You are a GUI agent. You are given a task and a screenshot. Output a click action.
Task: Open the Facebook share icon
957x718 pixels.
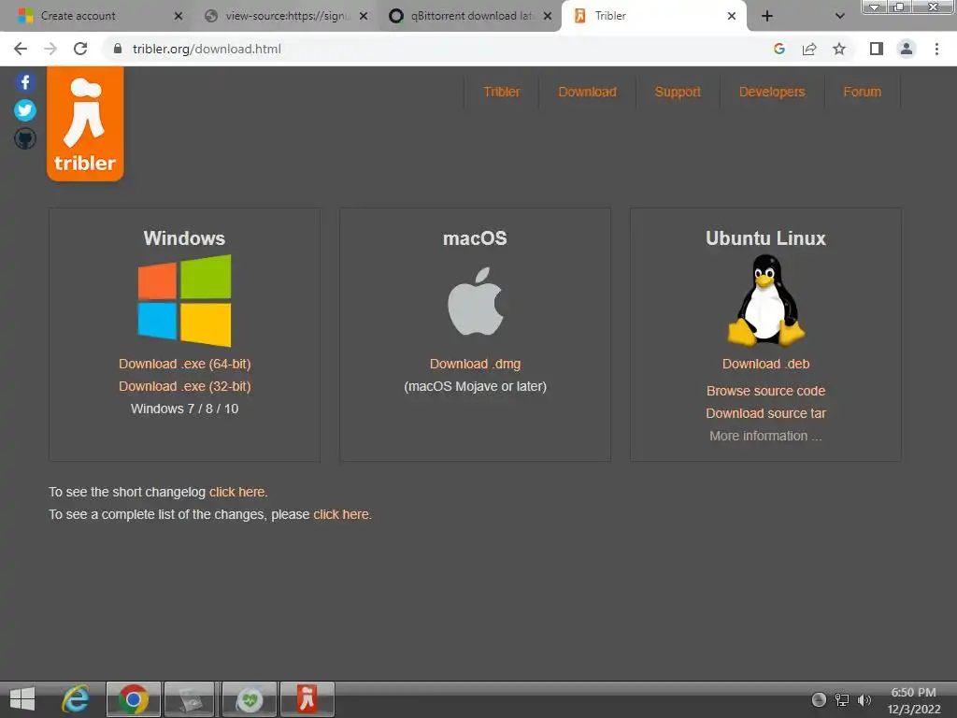(25, 82)
